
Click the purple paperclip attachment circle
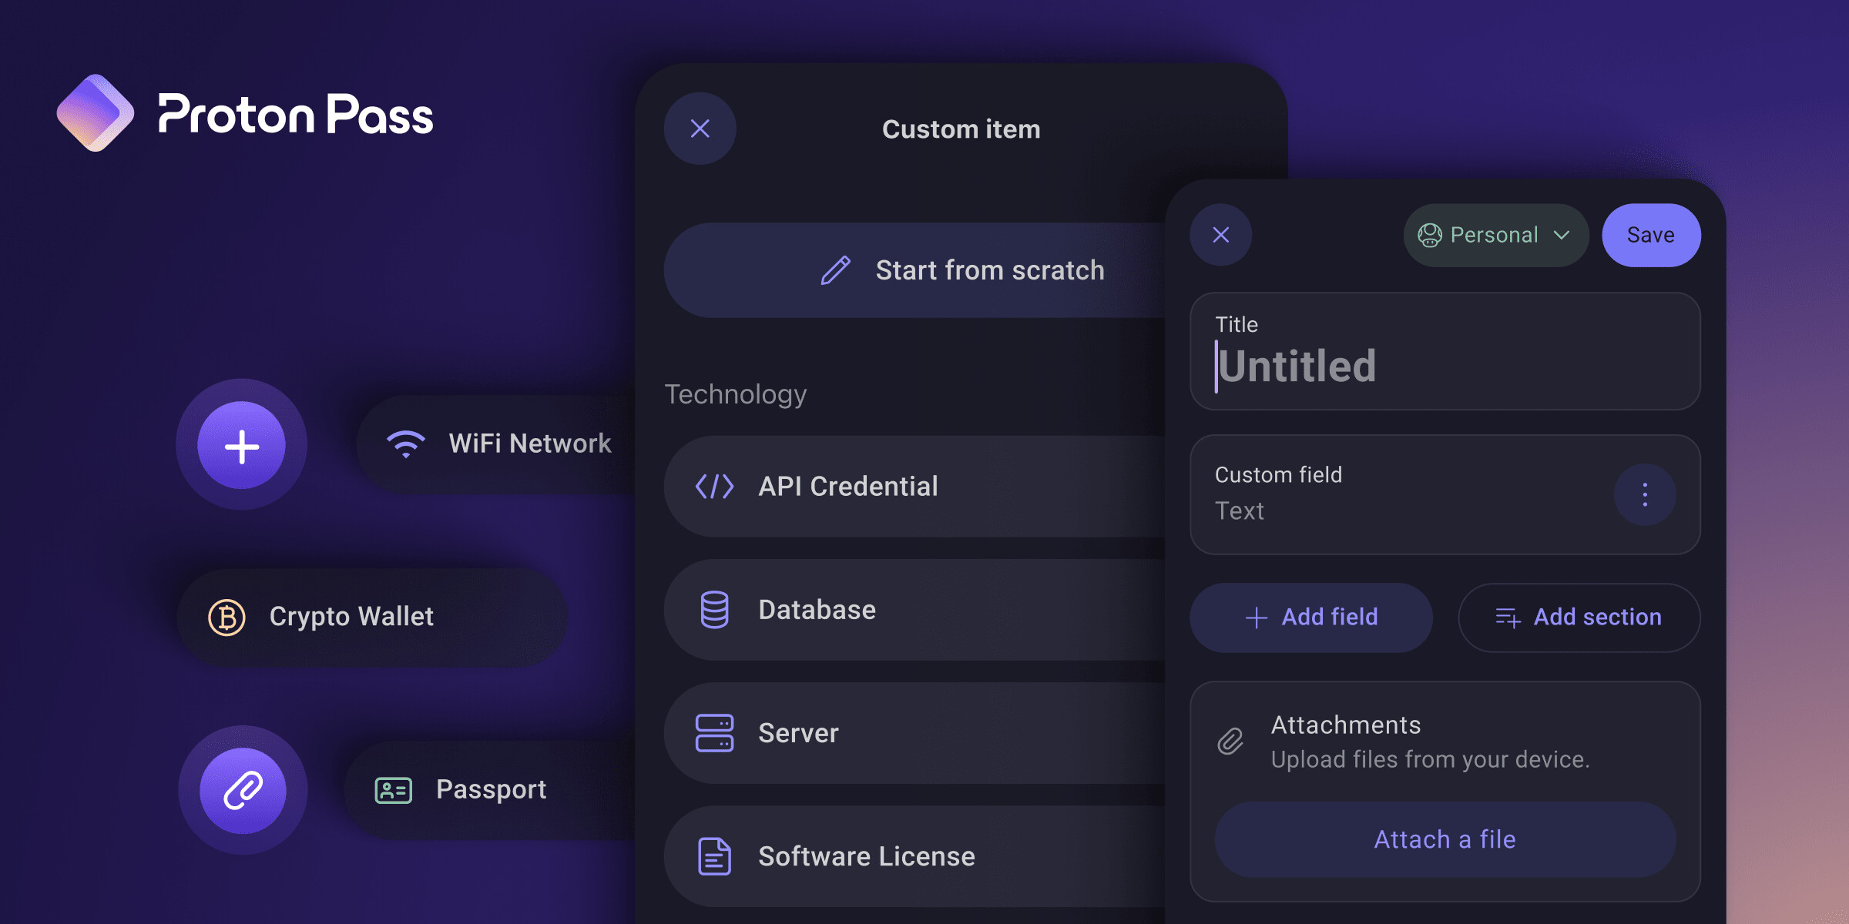click(x=243, y=791)
